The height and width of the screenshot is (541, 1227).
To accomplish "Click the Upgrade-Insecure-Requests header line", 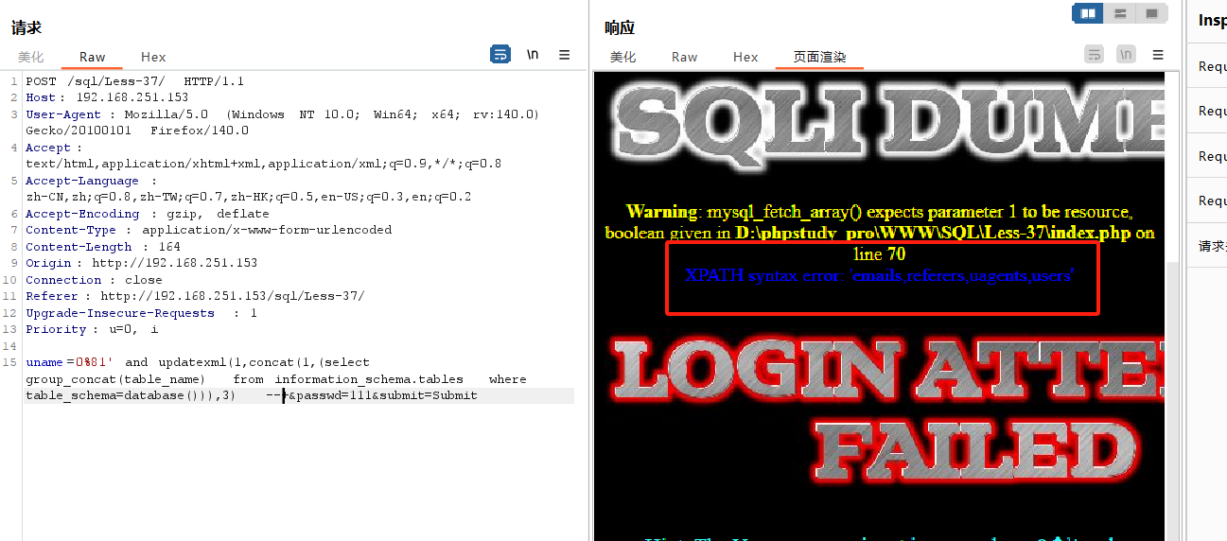I will 141,313.
